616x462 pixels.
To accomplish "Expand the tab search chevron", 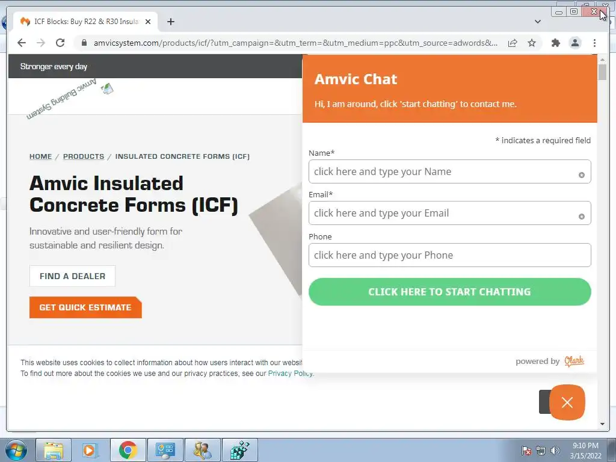I will (x=538, y=22).
